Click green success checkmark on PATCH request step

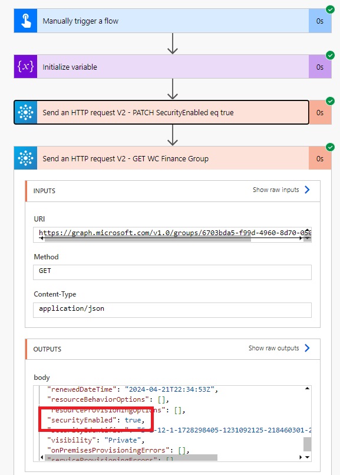pyautogui.click(x=330, y=101)
